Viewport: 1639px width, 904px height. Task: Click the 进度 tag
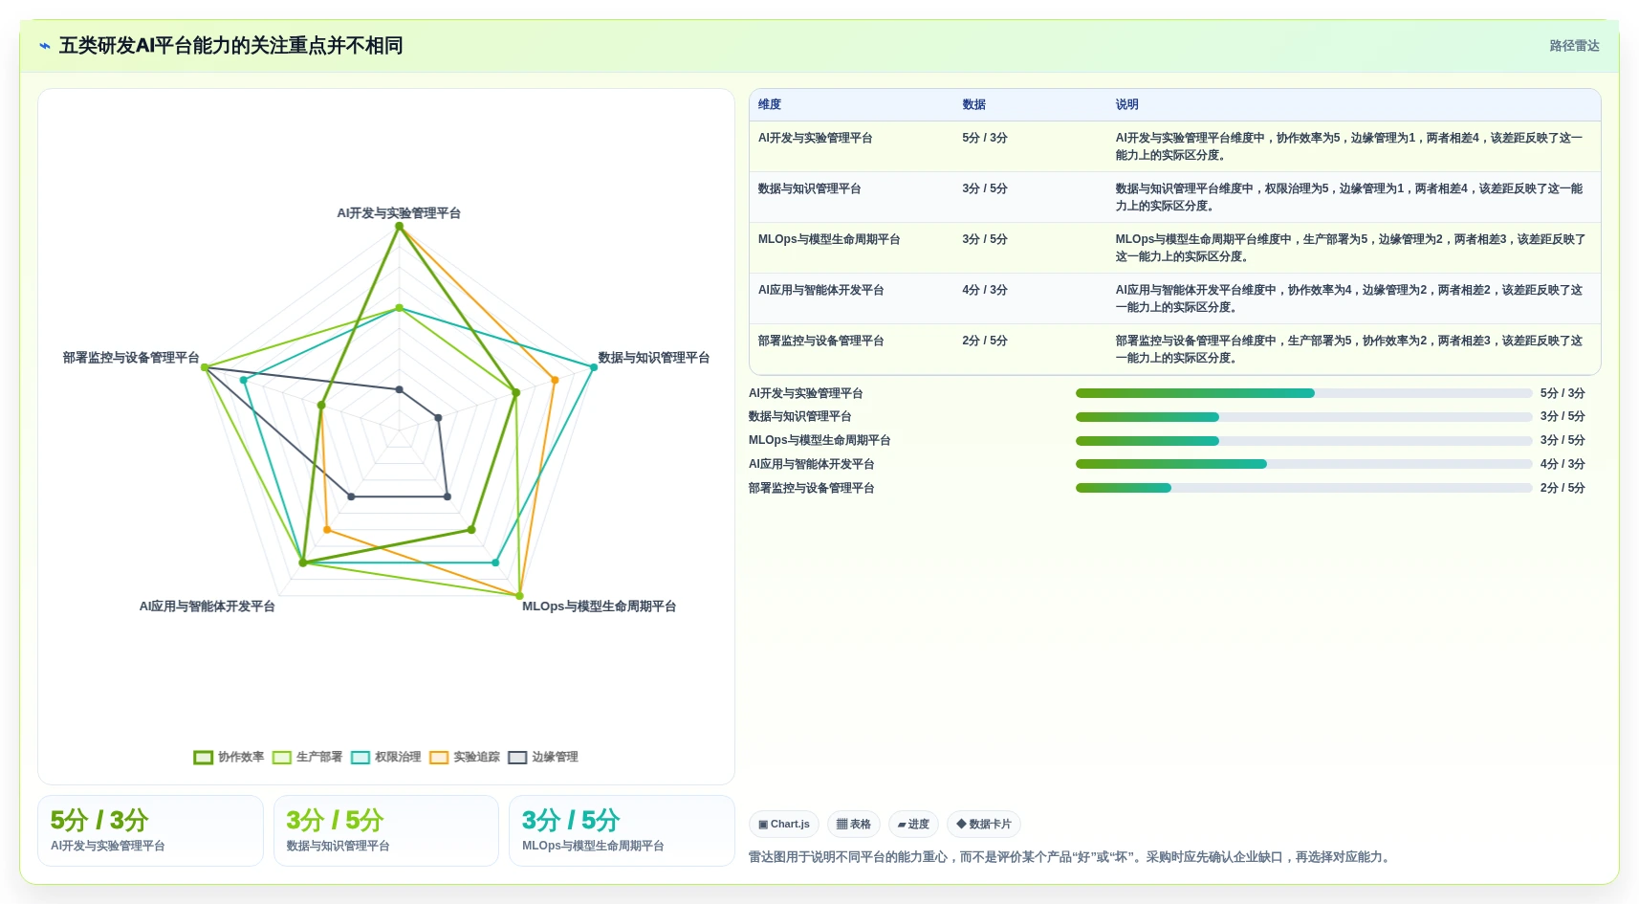coord(913,824)
